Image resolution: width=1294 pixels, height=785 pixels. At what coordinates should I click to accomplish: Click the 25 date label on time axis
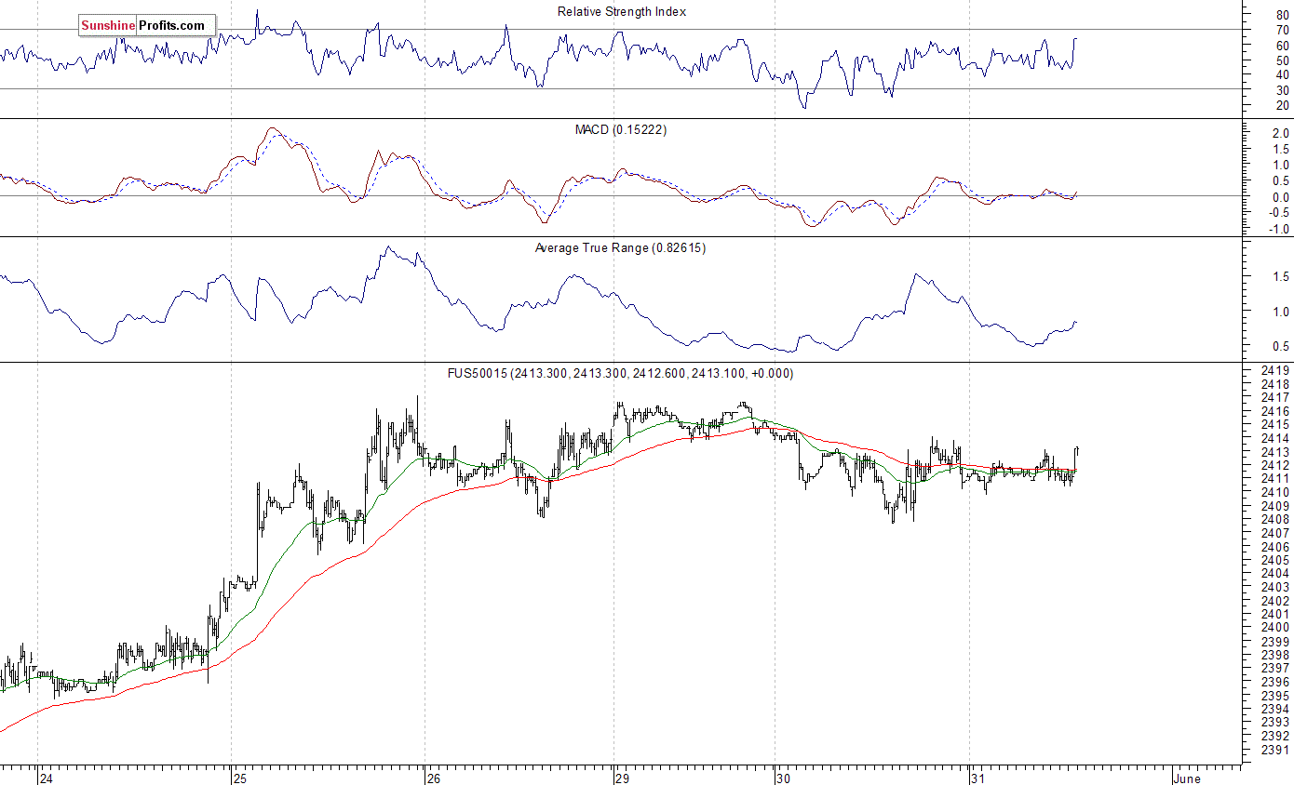click(240, 778)
